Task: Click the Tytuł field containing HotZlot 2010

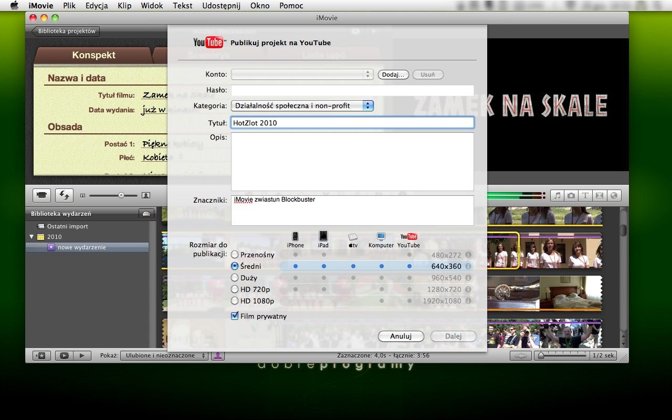Action: point(352,122)
